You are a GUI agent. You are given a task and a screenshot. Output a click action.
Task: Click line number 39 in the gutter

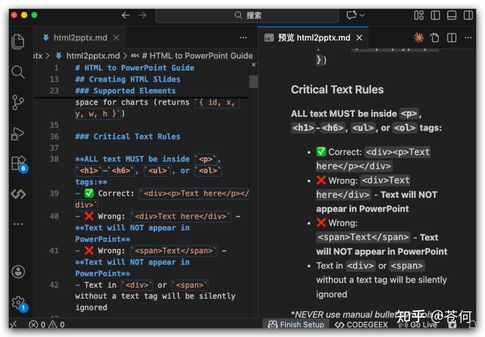tap(54, 193)
